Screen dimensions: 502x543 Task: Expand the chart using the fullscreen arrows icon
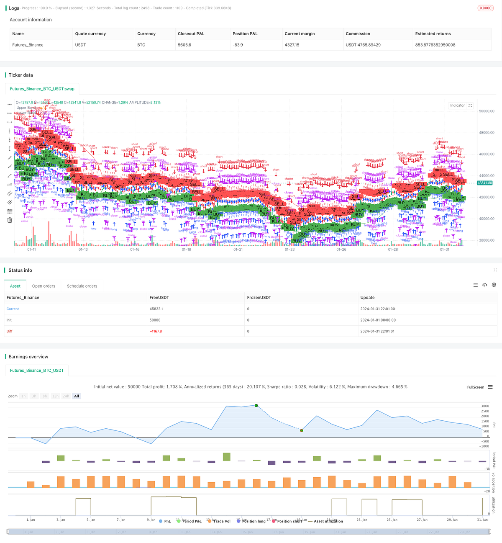(x=470, y=106)
